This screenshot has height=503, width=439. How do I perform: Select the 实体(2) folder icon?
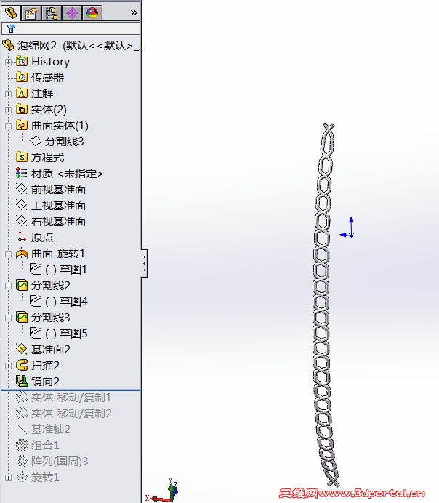coord(22,109)
